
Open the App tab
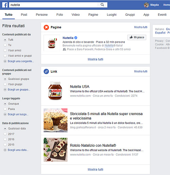tap(146, 15)
